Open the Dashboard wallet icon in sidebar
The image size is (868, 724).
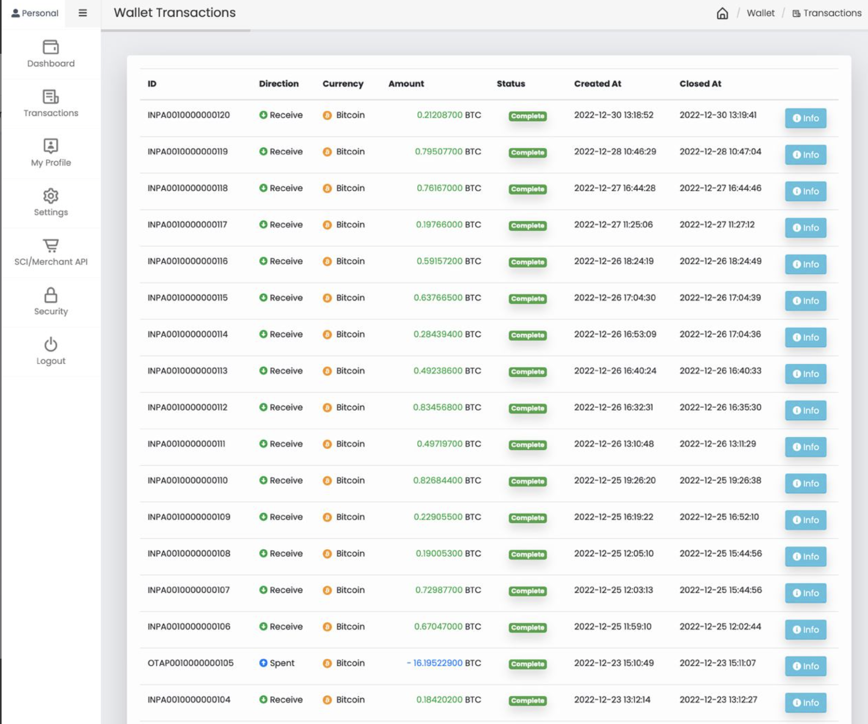click(51, 47)
